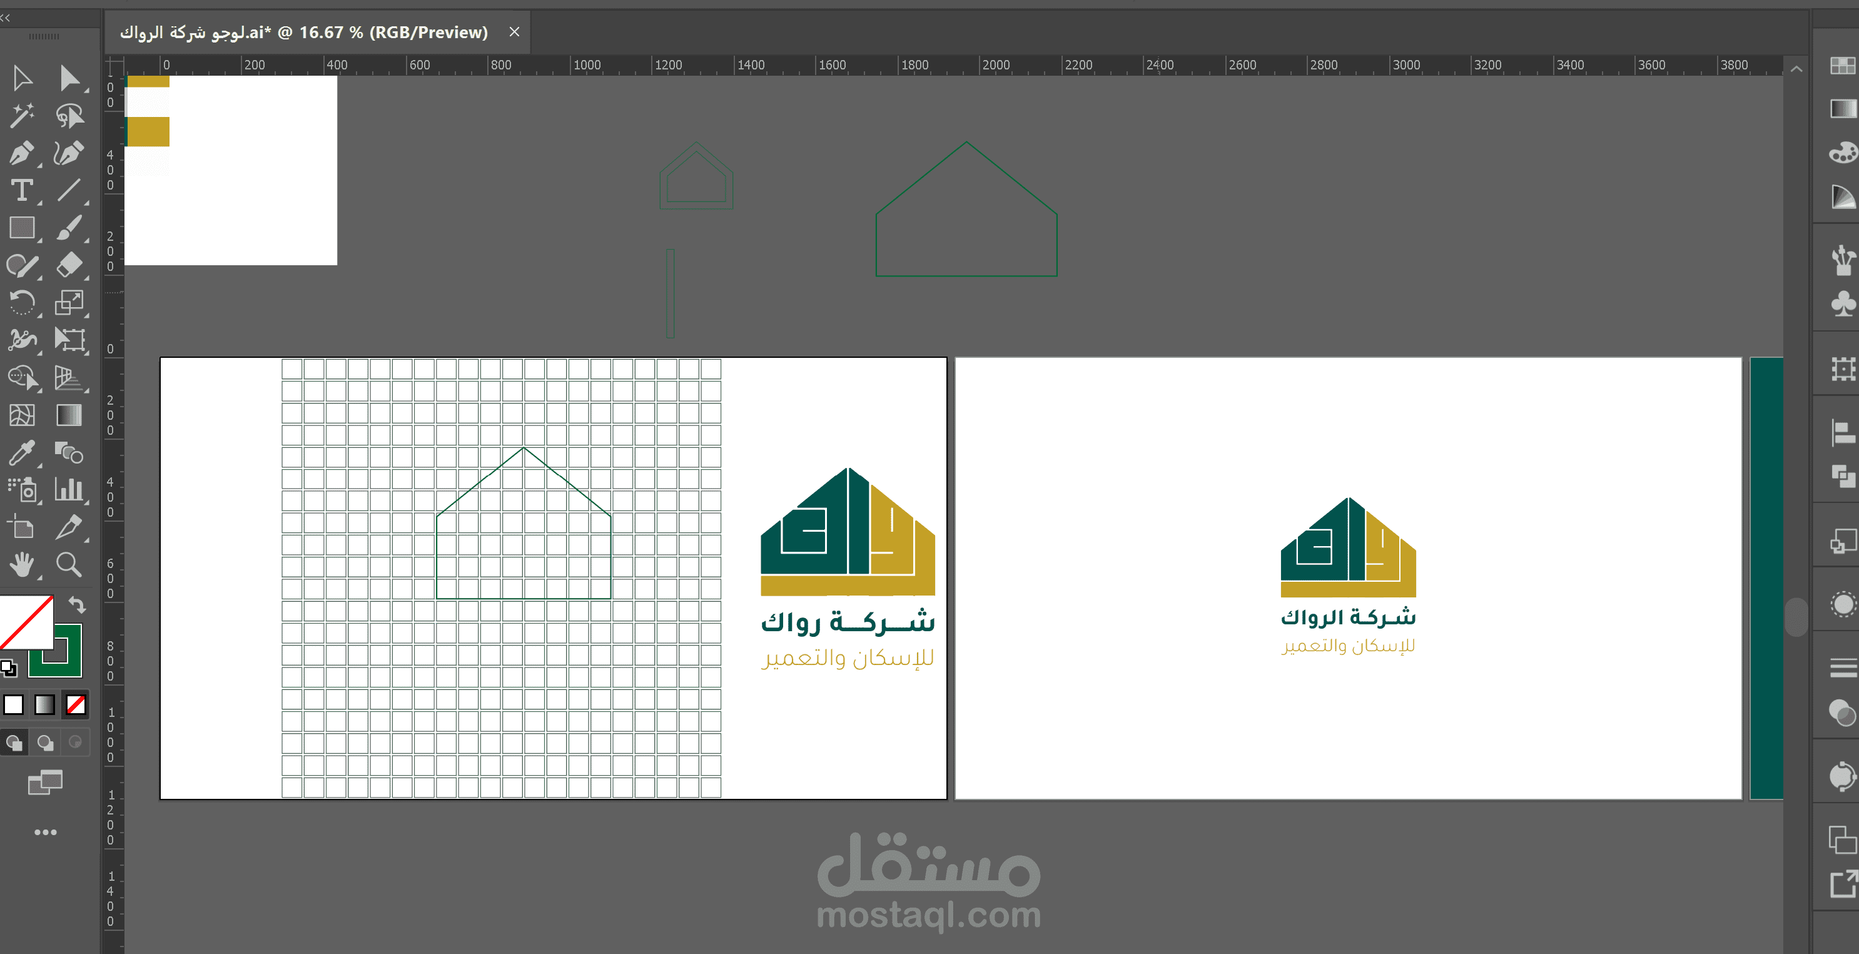Select the Gradient tool
The height and width of the screenshot is (954, 1859).
(x=69, y=415)
